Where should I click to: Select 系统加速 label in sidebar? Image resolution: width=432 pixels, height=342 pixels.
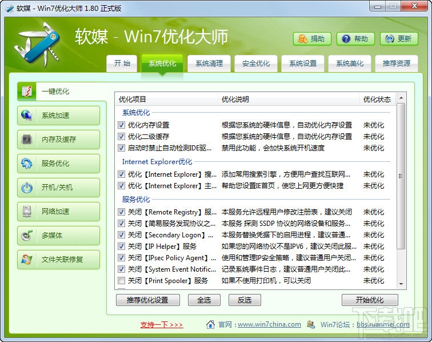tap(55, 116)
